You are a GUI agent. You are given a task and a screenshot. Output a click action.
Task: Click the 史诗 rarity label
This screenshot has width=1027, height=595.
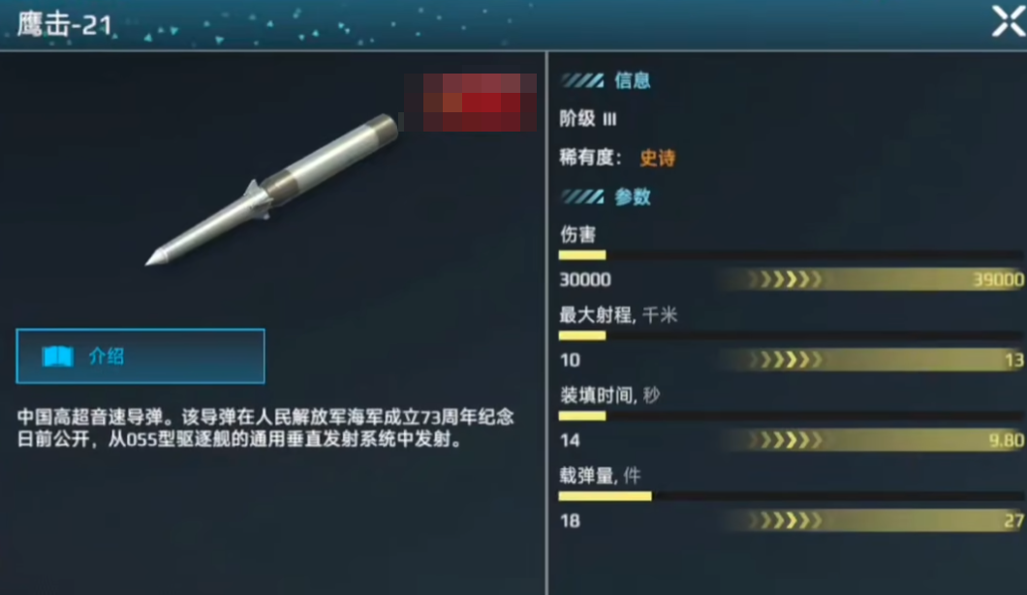[657, 159]
